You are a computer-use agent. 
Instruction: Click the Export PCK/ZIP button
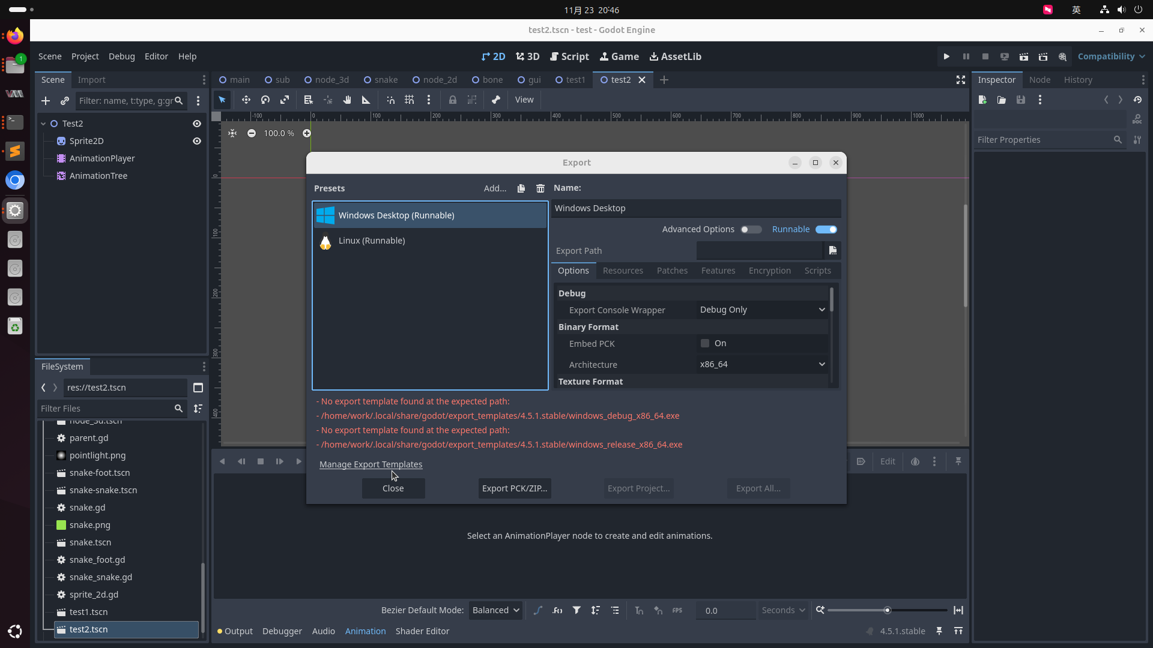click(515, 488)
